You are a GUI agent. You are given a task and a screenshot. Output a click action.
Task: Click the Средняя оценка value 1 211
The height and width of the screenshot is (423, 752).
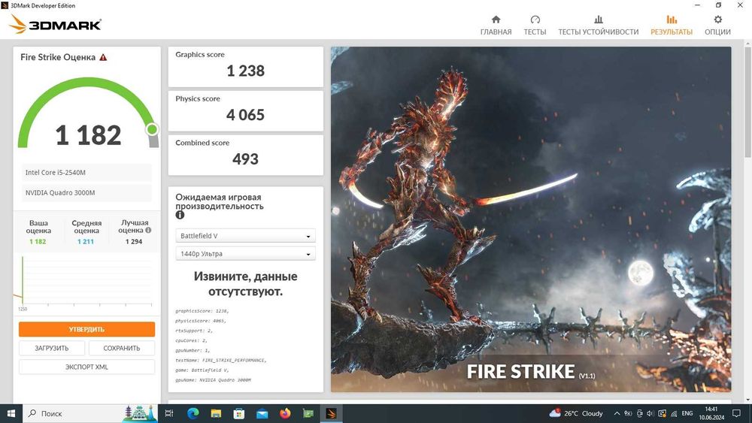point(86,241)
